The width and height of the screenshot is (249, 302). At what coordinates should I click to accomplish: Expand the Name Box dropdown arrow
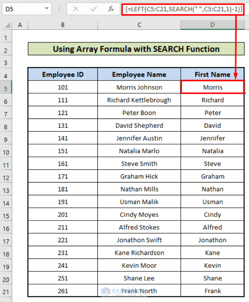point(47,8)
